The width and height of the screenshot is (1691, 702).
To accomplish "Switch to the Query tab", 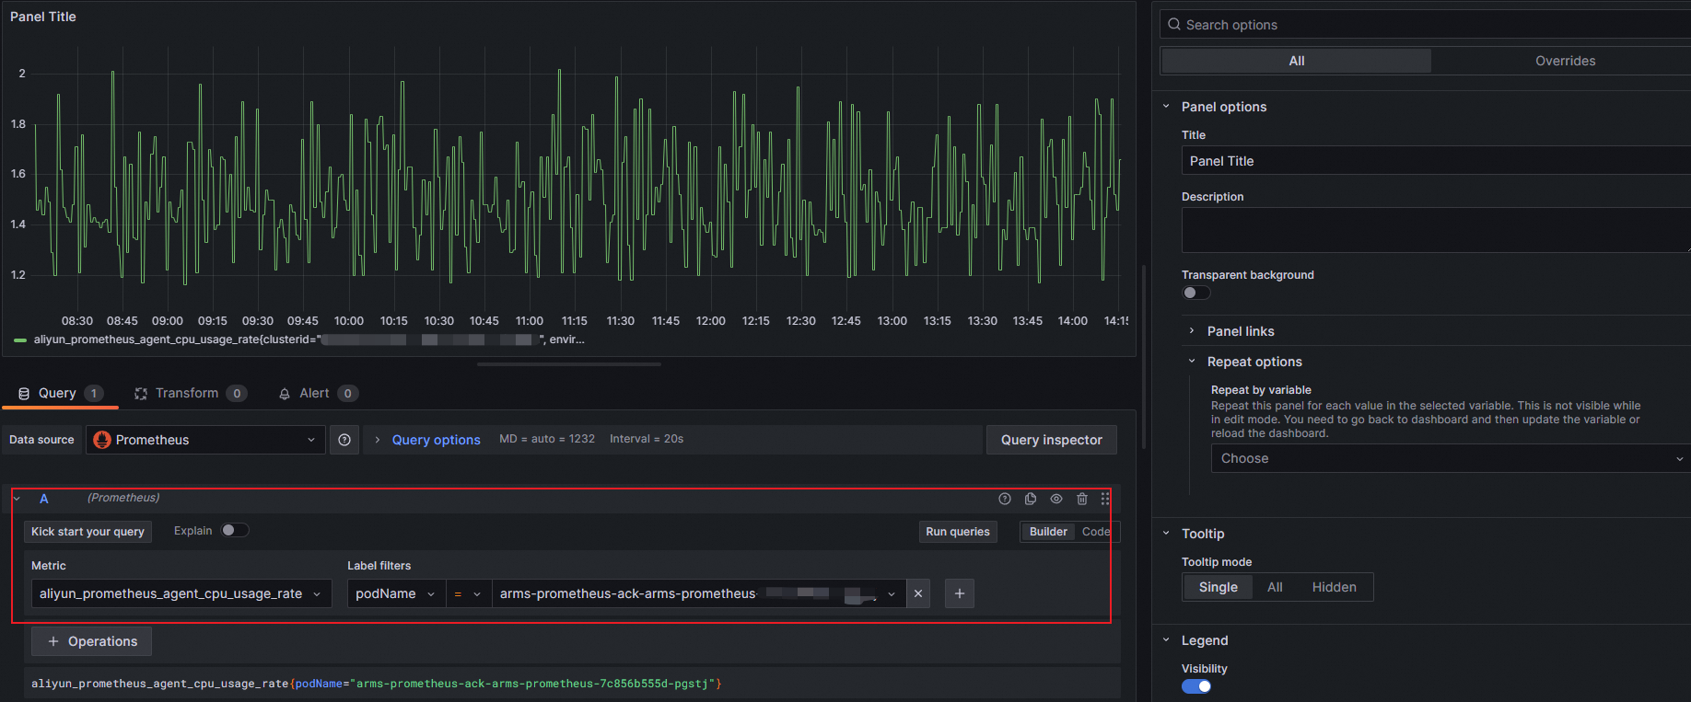I will [x=61, y=393].
